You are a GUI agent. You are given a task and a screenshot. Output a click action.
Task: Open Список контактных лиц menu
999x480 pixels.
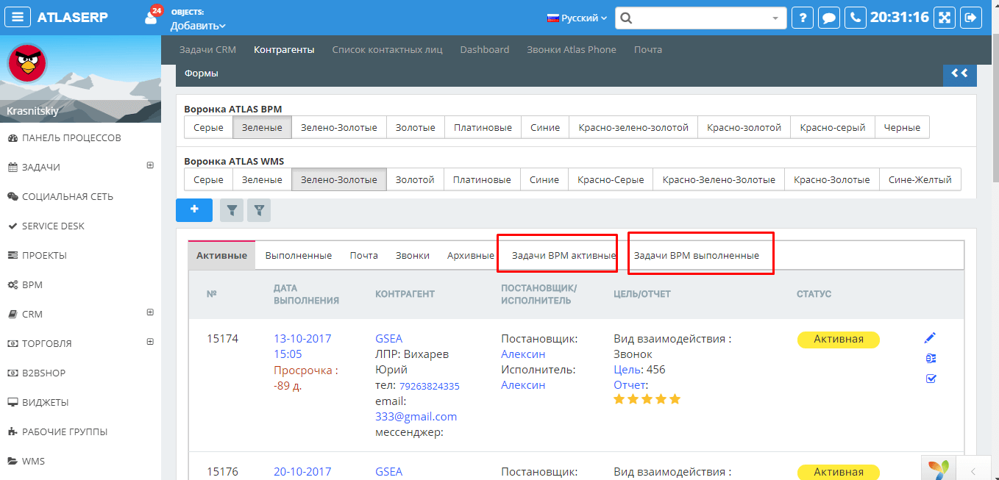click(x=387, y=49)
